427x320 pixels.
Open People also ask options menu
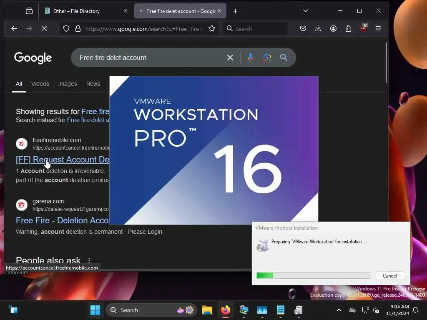tap(89, 260)
